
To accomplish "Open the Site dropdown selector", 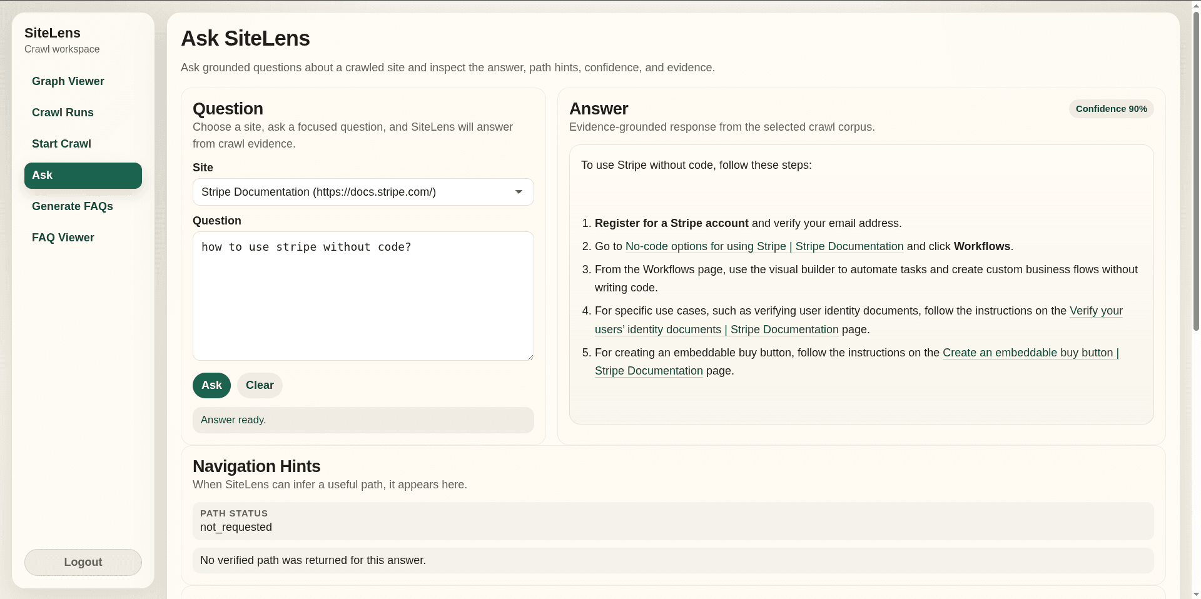I will coord(363,192).
